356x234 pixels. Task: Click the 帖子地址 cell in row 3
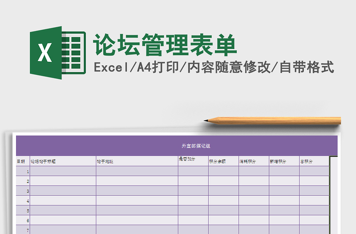coord(137,191)
